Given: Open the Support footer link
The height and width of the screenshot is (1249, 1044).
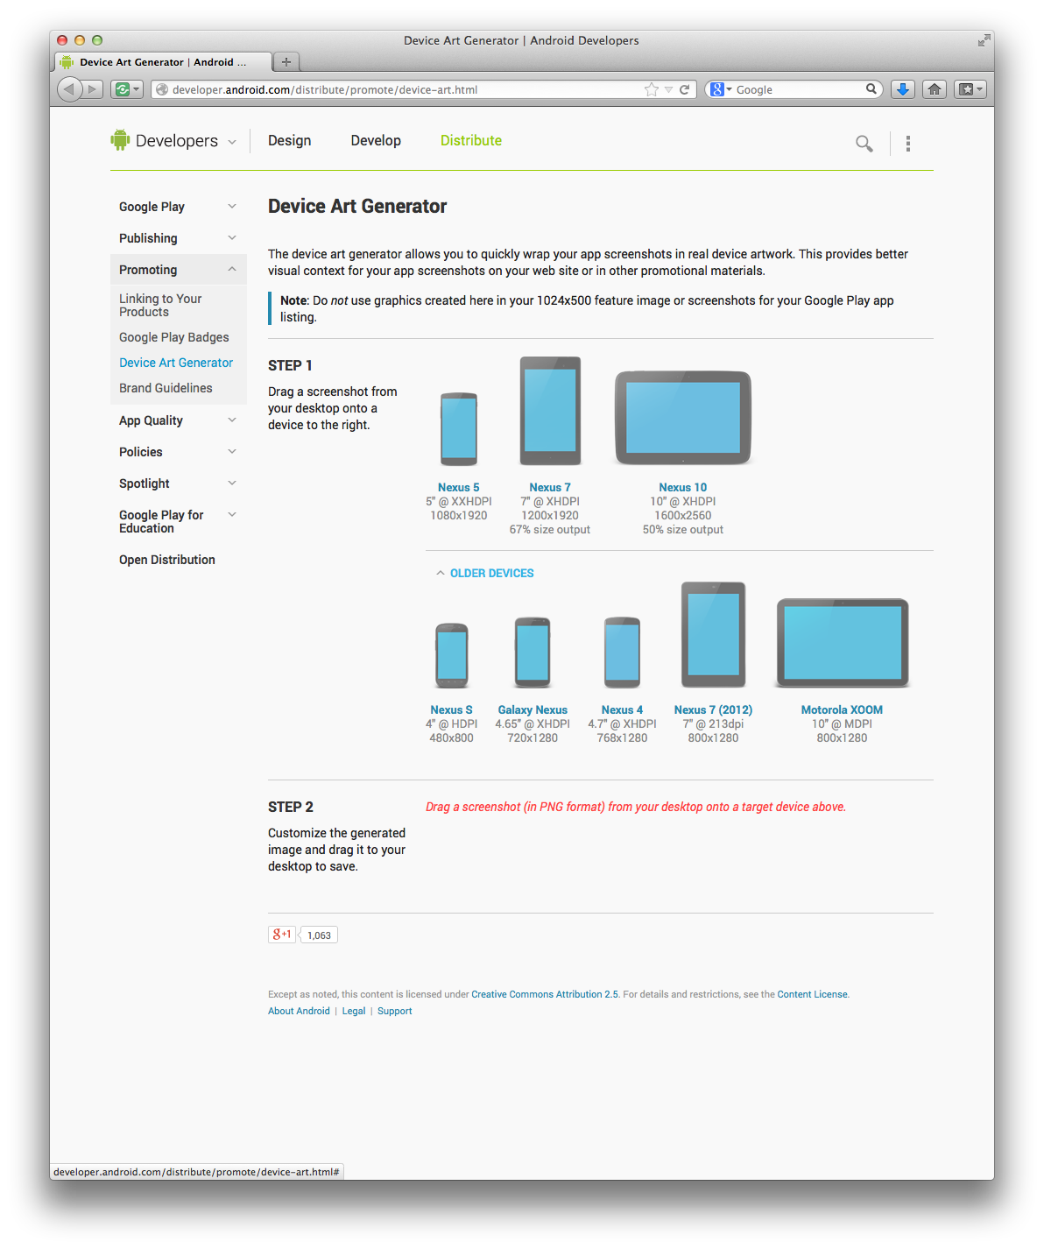Looking at the screenshot, I should pyautogui.click(x=394, y=1011).
